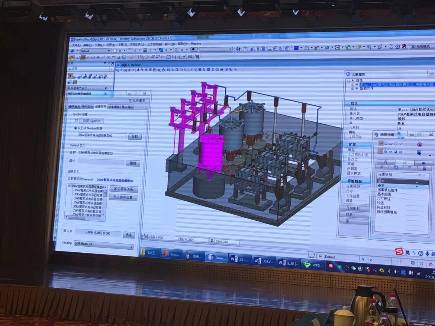The image size is (435, 326).
Task: Click the pan hand icon in view toolbar
Action: point(163,70)
